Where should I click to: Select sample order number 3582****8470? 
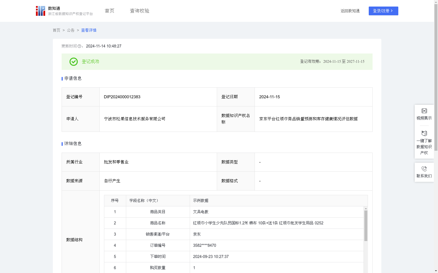tap(204, 245)
